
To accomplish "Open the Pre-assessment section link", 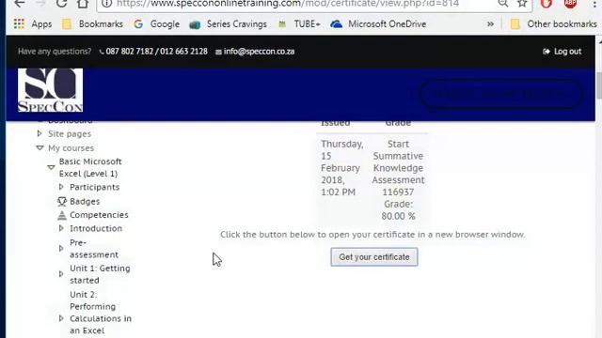I will (94, 248).
